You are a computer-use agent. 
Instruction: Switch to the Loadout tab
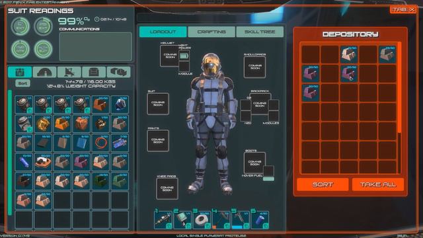[163, 32]
